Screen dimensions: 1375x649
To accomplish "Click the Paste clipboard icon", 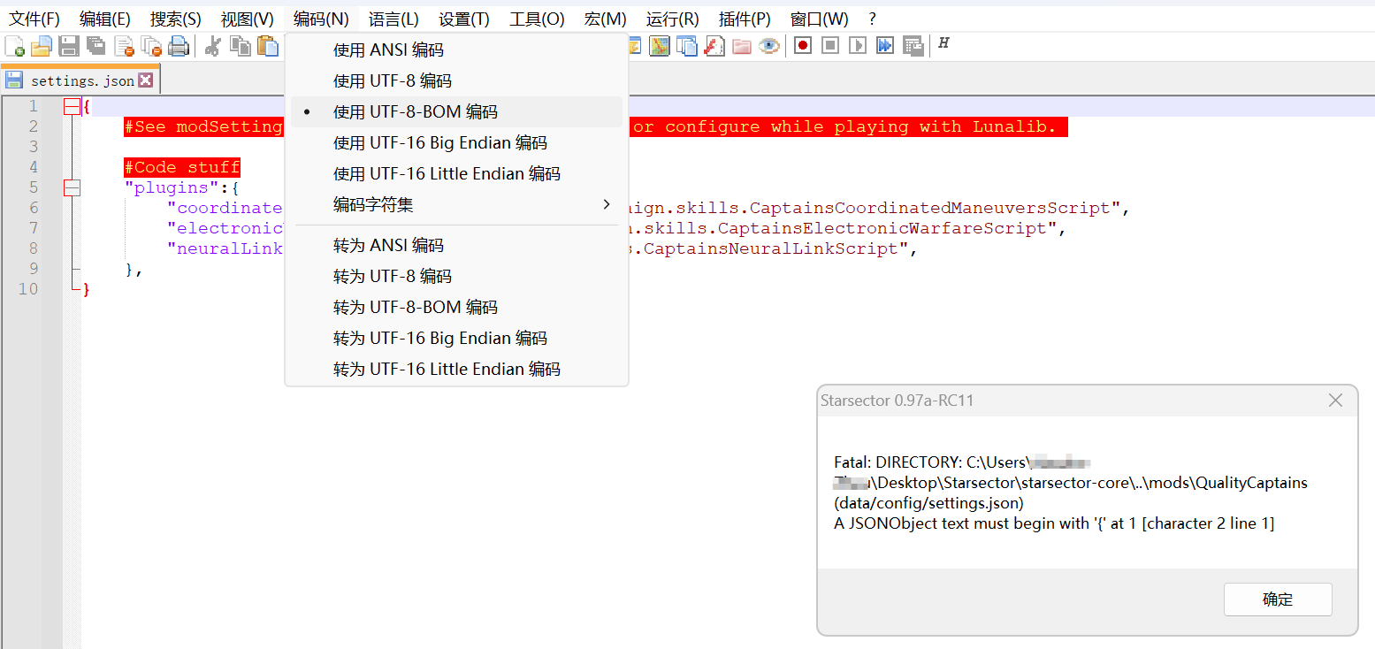I will [x=267, y=46].
